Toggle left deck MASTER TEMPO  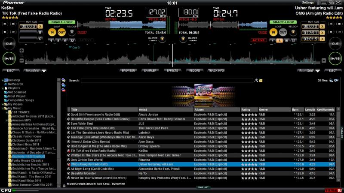click(162, 39)
